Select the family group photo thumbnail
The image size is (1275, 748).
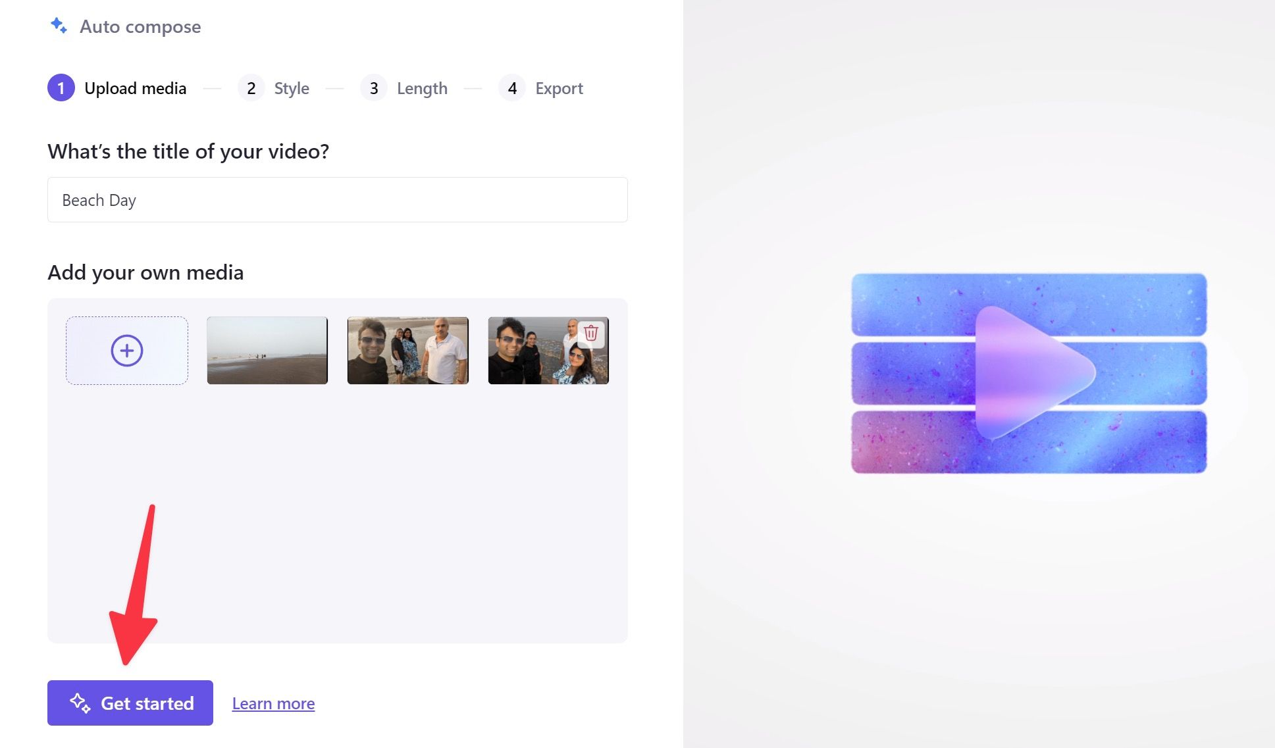coord(407,351)
